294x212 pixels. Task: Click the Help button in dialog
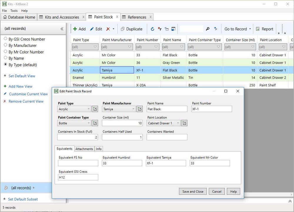click(233, 191)
